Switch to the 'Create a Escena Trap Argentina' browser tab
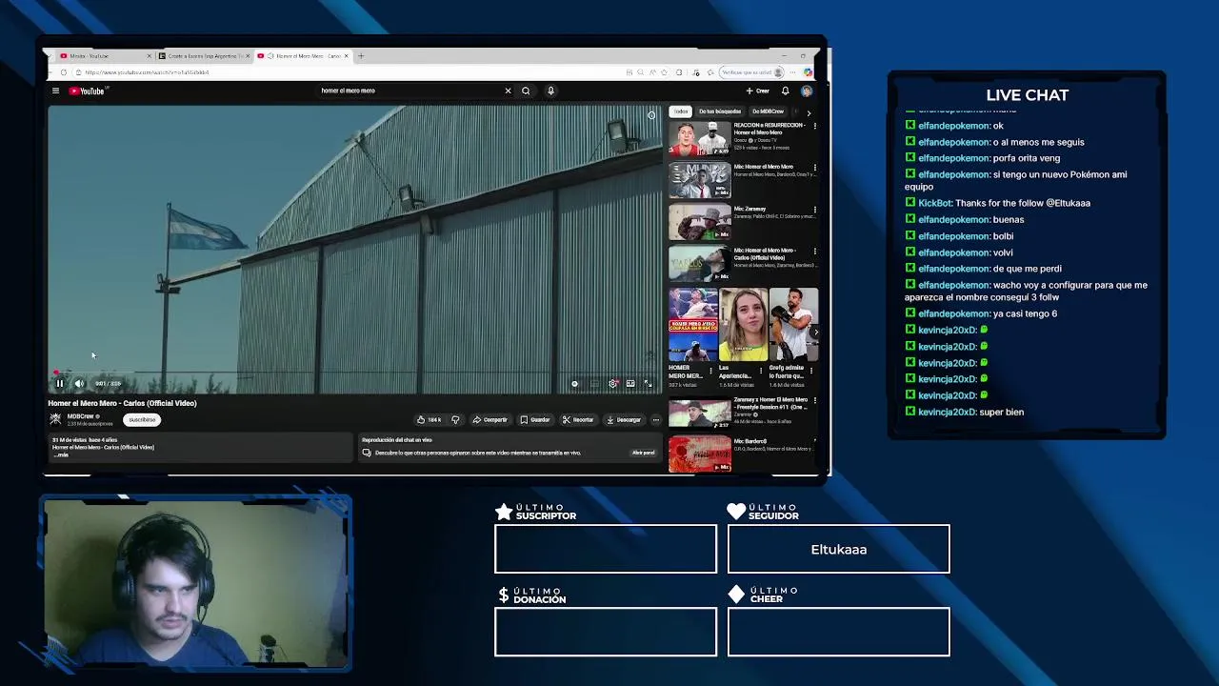The image size is (1219, 686). pyautogui.click(x=205, y=56)
